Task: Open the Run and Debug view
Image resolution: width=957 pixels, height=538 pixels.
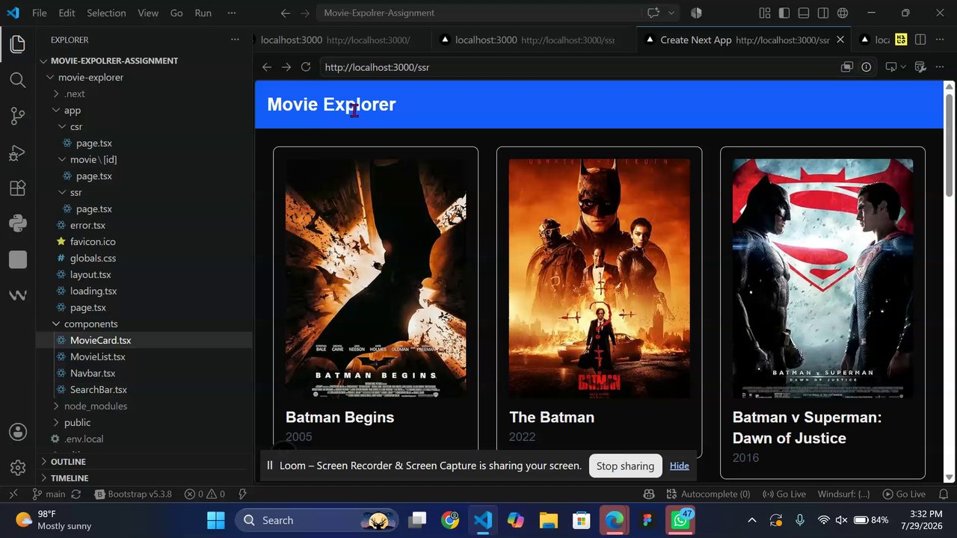Action: pos(18,152)
